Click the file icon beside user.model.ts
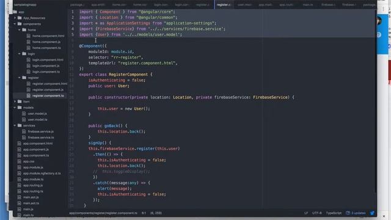The image size is (391, 220). (x=24, y=120)
